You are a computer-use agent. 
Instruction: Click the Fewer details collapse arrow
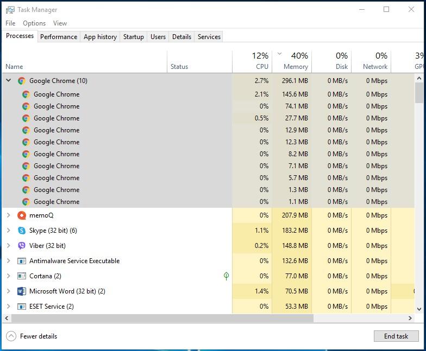[x=11, y=336]
